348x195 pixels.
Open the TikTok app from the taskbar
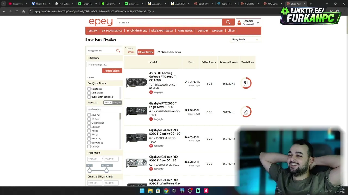click(x=206, y=191)
